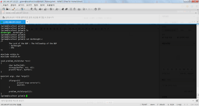The width and height of the screenshot is (199, 106).
Task: Click the green darkknight executable name
Action: coord(6,33)
